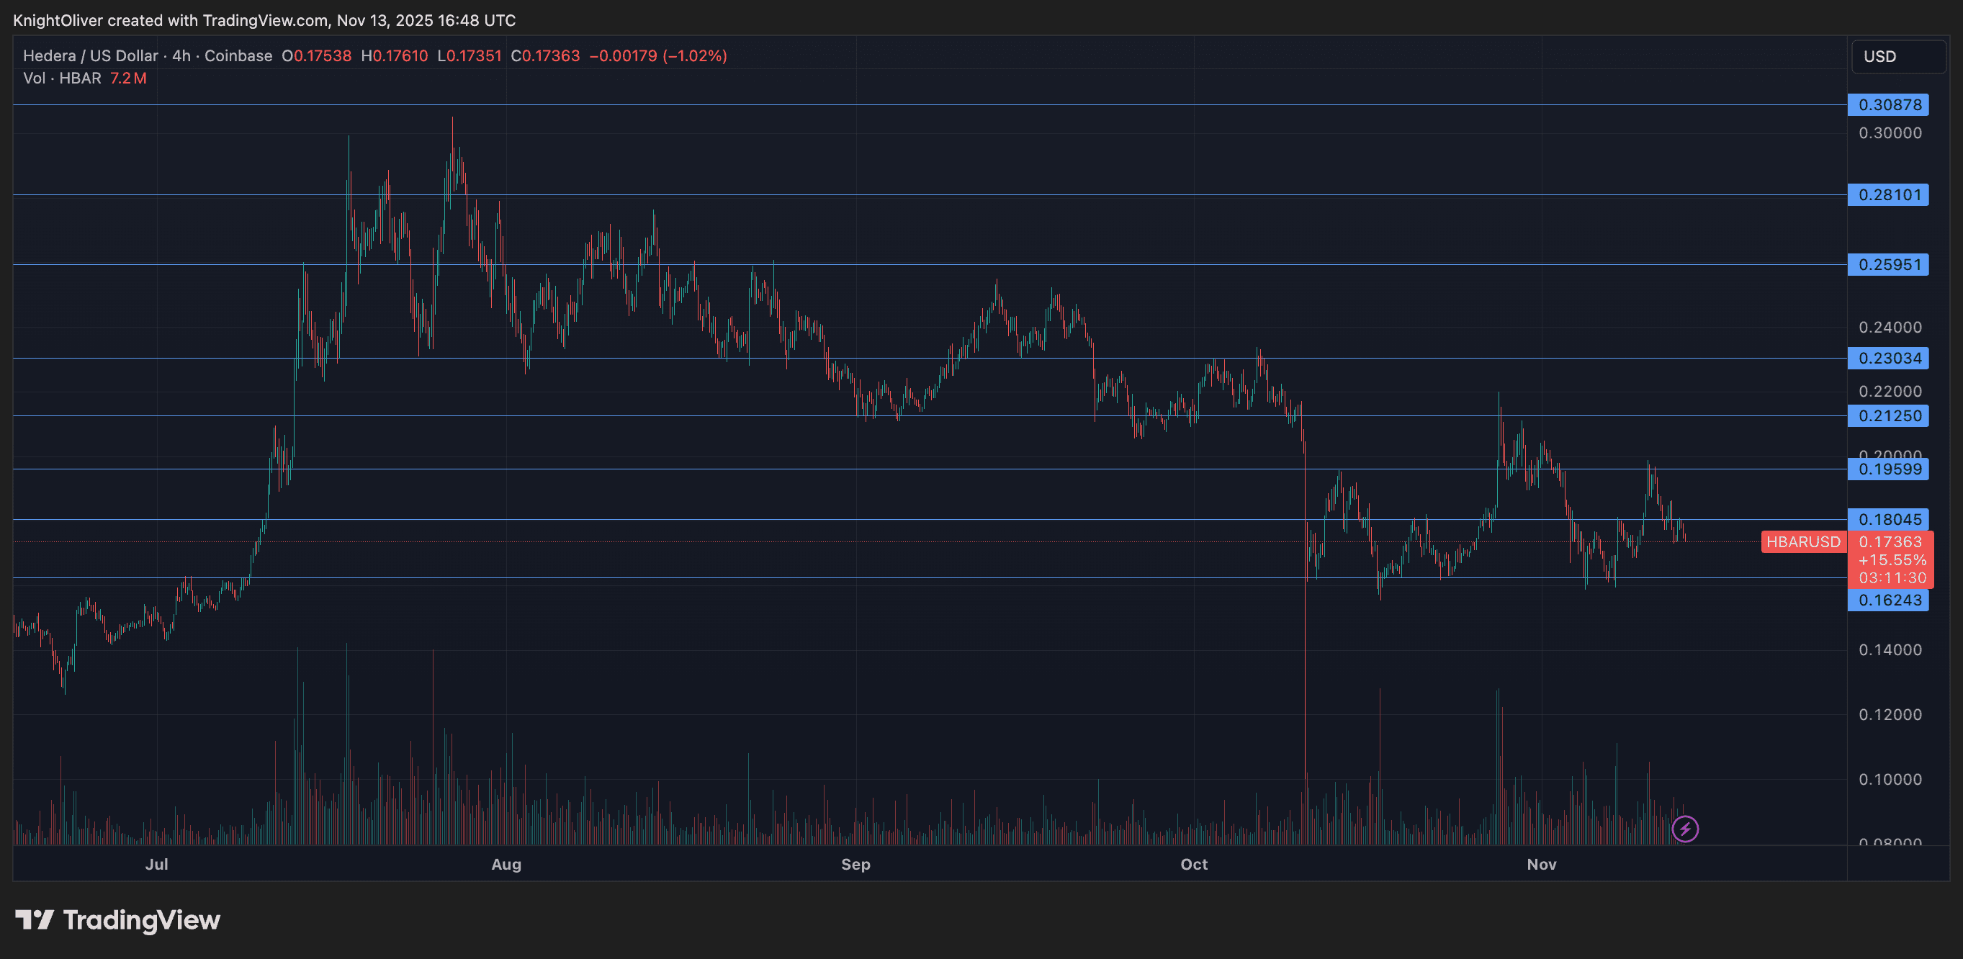Click the TradingView wordmark text
1963x959 pixels.
coord(142,920)
